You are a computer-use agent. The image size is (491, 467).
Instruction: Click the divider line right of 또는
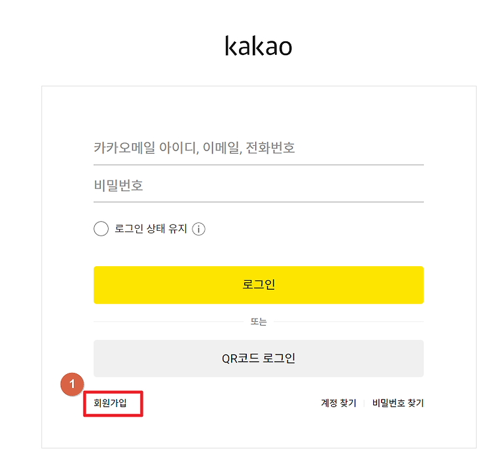349,322
